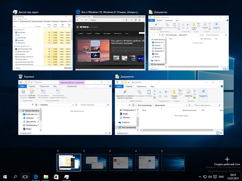Open help icon in Корзина window
242x181 pixels.
(110, 86)
